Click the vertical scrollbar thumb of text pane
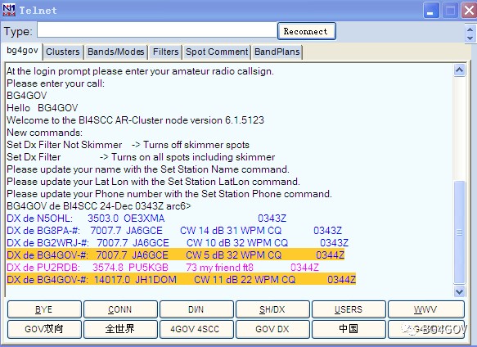Image resolution: width=477 pixels, height=347 pixels. 459,232
